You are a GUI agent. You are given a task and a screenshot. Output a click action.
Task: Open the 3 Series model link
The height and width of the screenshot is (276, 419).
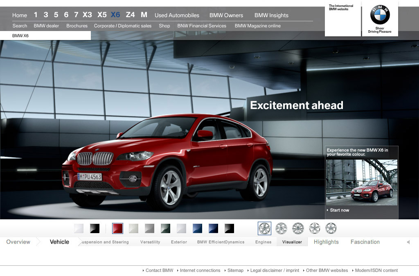pos(46,15)
